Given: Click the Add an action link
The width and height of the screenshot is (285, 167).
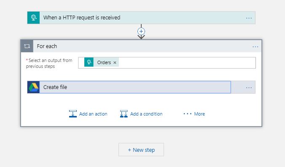Looking at the screenshot, I should 93,114.
